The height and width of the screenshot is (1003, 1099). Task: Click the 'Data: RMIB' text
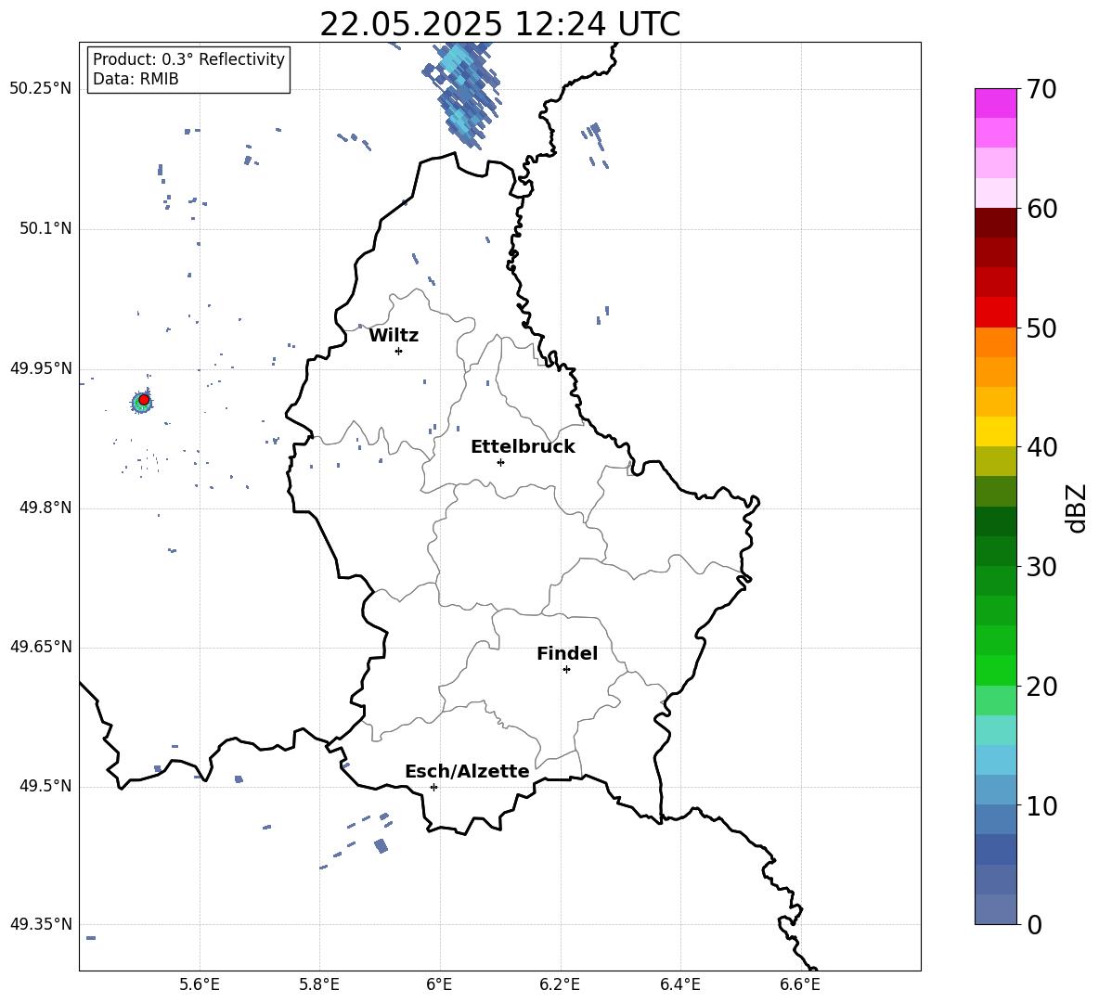tap(136, 79)
